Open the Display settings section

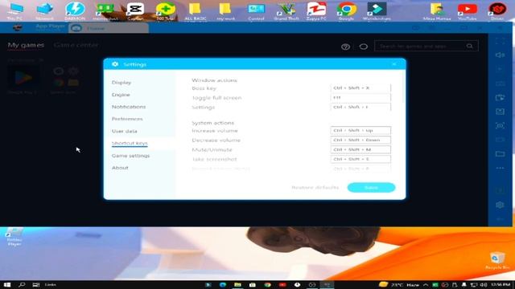(x=122, y=82)
